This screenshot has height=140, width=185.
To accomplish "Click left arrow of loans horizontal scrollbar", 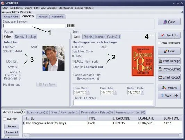I will [x=24, y=135].
